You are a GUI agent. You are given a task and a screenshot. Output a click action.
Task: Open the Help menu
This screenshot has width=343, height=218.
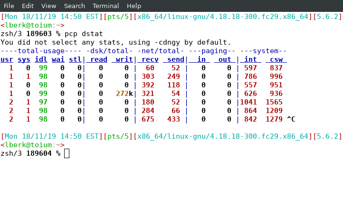(x=134, y=6)
